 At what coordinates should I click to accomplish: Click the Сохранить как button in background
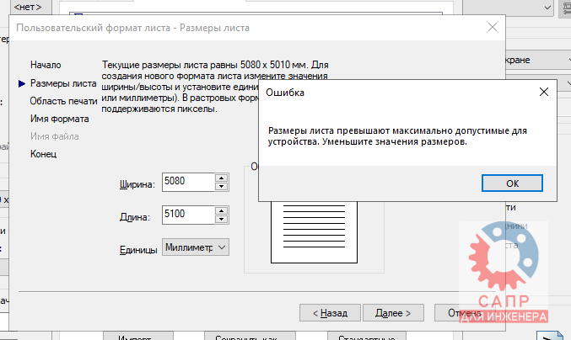coord(250,337)
